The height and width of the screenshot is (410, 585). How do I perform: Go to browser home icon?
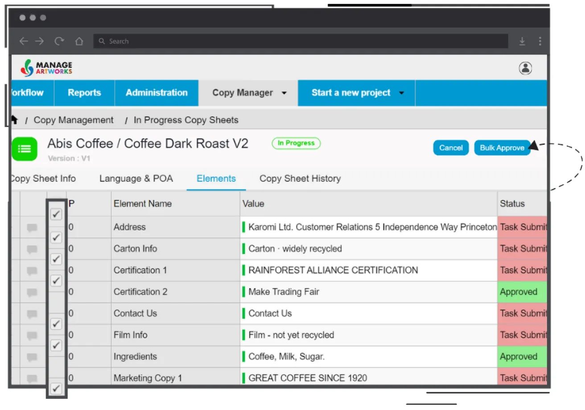[x=79, y=41]
